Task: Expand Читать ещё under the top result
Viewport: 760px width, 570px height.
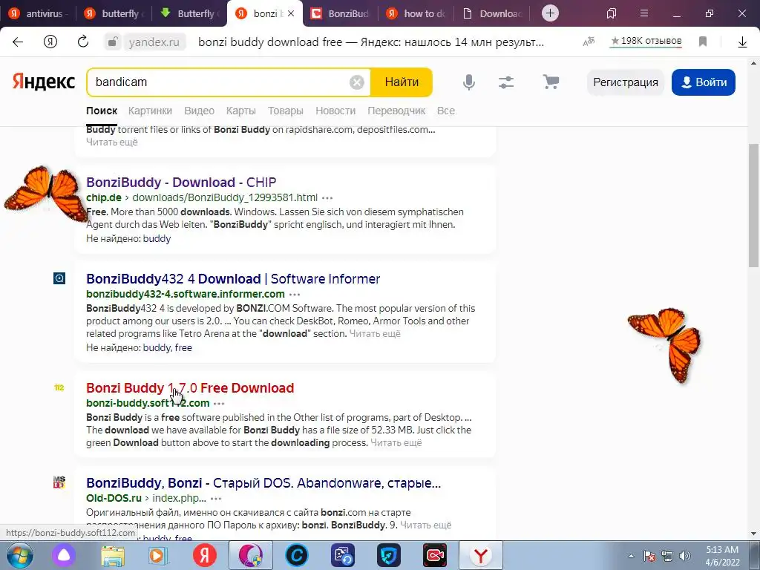Action: [x=112, y=142]
